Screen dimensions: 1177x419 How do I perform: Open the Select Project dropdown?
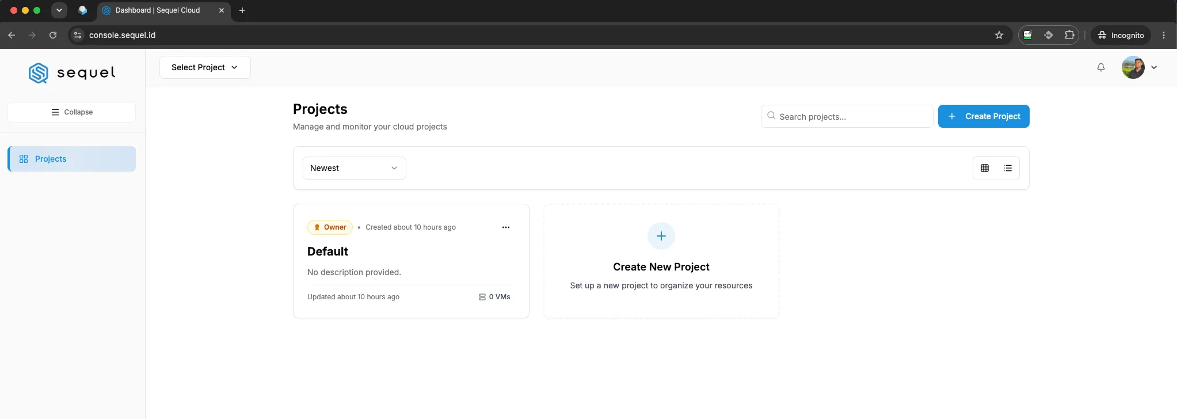(x=205, y=67)
